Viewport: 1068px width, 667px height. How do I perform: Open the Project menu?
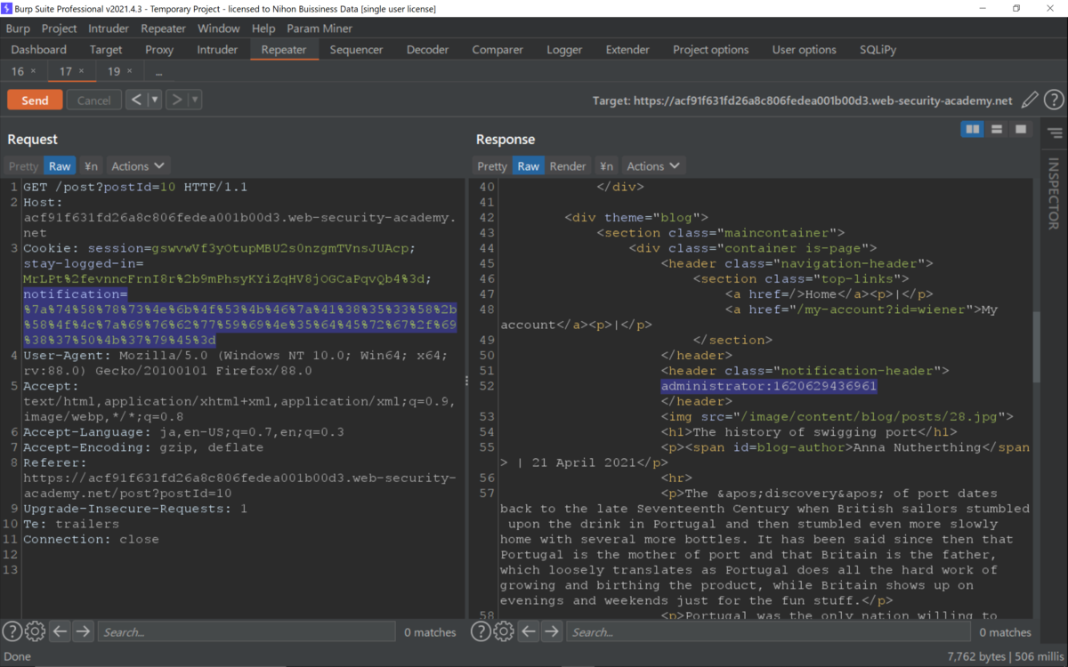(x=59, y=28)
